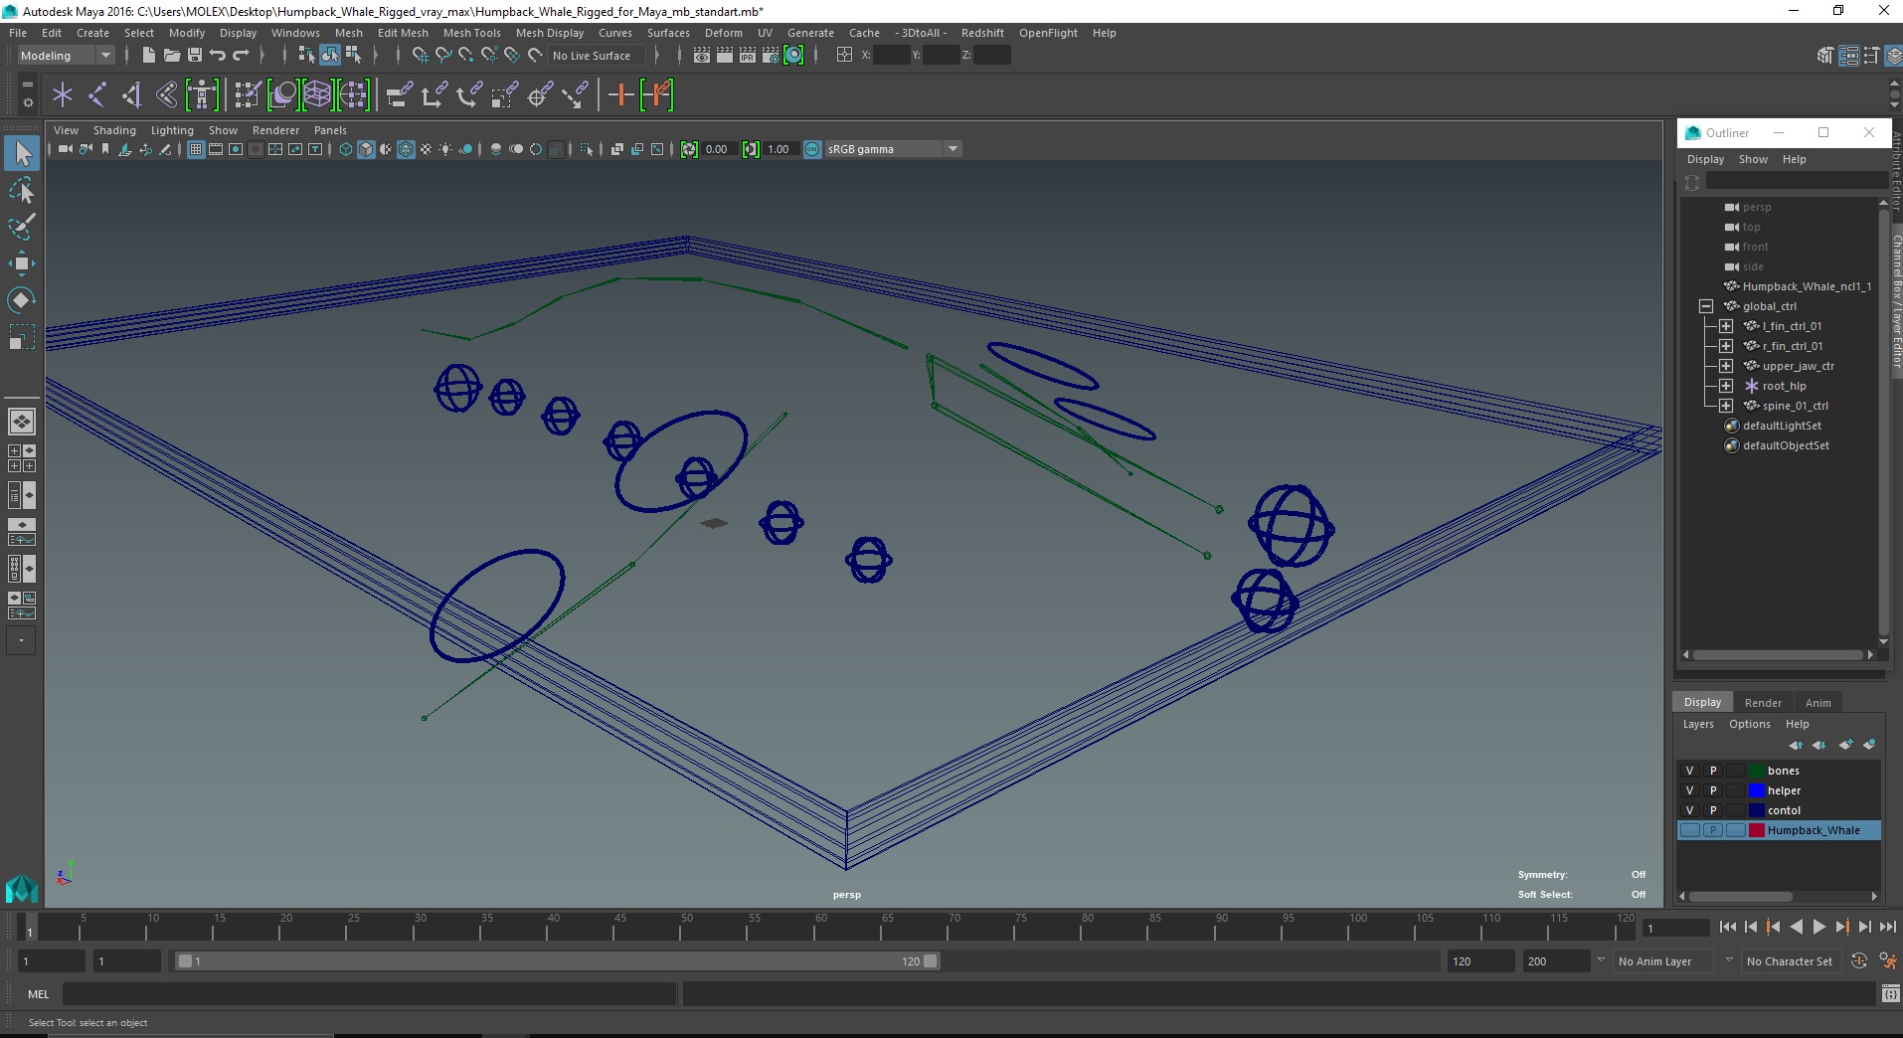Click the New Scene file icon
1903x1038 pixels.
pyautogui.click(x=148, y=56)
